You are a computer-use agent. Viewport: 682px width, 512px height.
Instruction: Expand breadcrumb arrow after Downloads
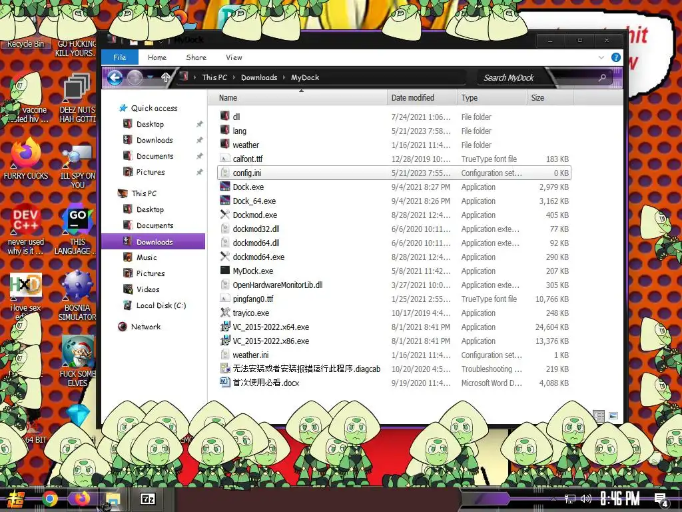[x=284, y=77]
